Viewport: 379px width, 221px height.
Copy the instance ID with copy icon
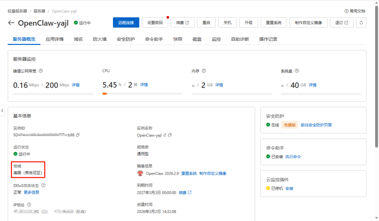(78, 135)
